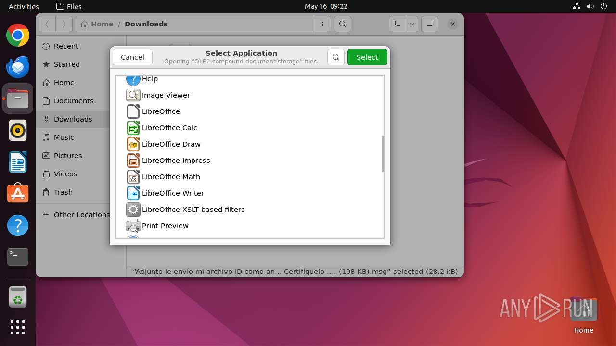
Task: Select the Print Preview printer icon
Action: (133, 226)
